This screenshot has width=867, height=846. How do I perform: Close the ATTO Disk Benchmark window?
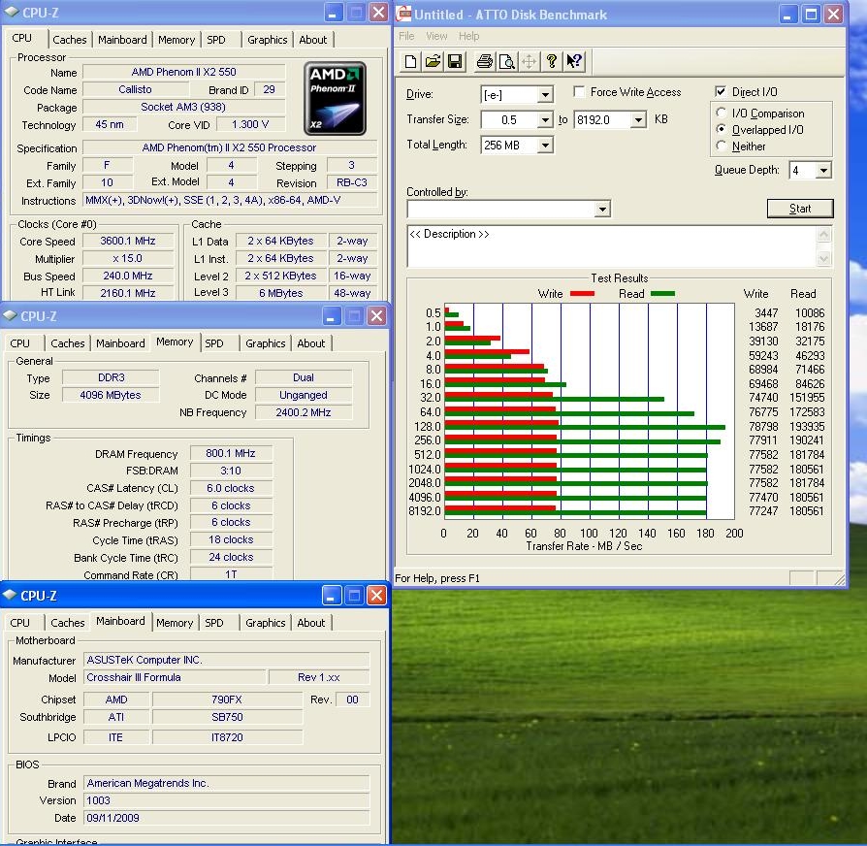coord(833,15)
